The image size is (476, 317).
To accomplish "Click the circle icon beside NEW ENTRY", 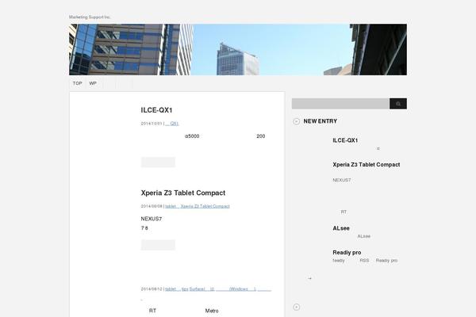I will (x=296, y=121).
